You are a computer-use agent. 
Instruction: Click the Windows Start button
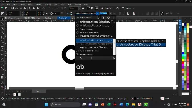tap(46, 105)
